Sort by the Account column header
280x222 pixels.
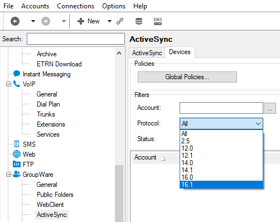[155, 157]
